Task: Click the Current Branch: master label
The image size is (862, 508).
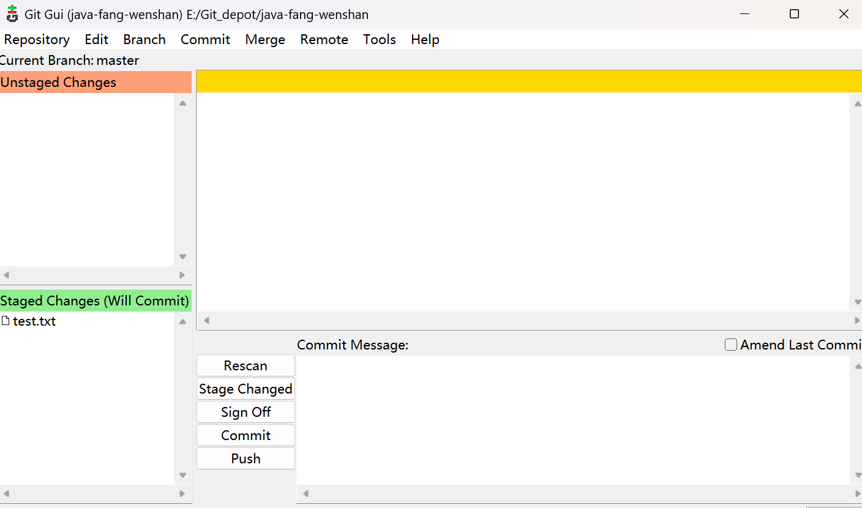Action: 69,60
